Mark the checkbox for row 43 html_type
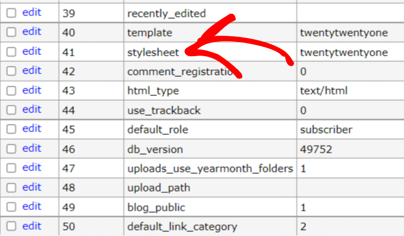 tap(11, 91)
